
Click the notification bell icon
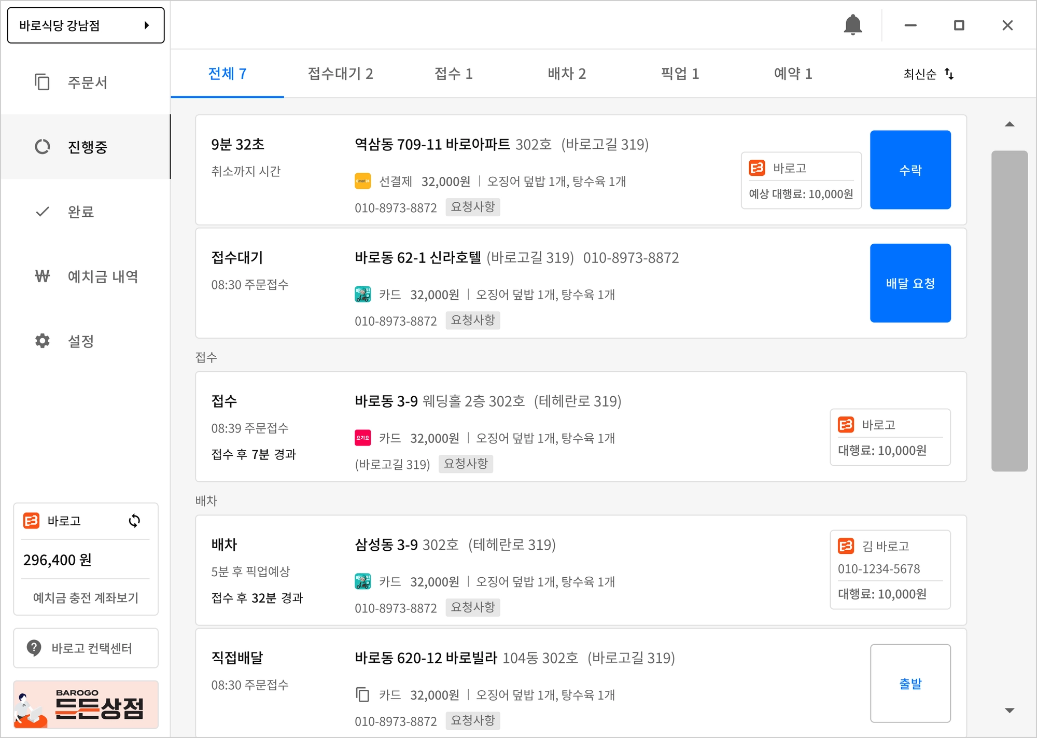point(852,25)
